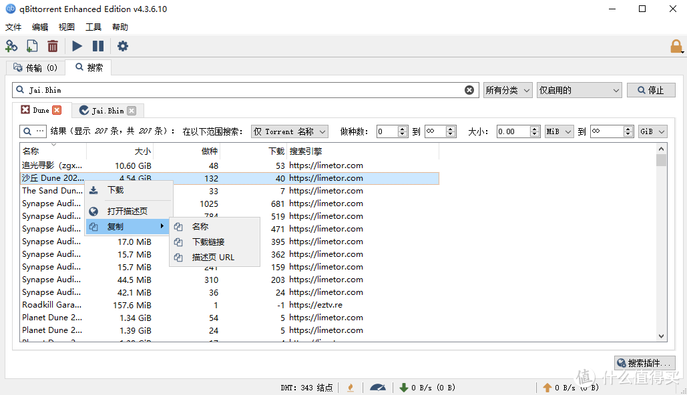Click the add torrent link icon
Image resolution: width=687 pixels, height=395 pixels.
11,46
